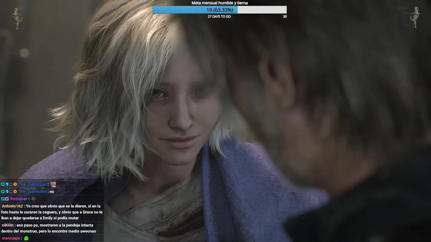Image resolution: width=431 pixels, height=242 pixels.
Task: Click the username The_Juanisimo on the 'no' message
Action: [x=33, y=192]
